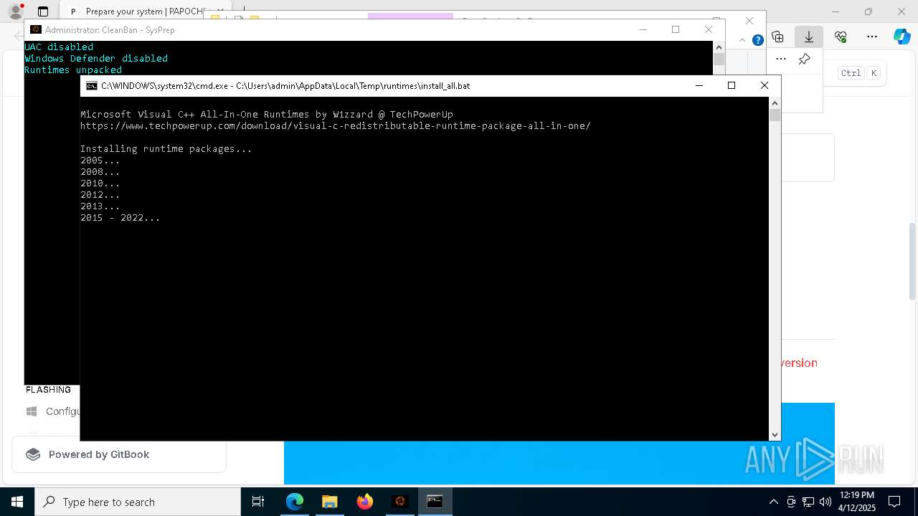
Task: Open browser essentials heart icon
Action: pos(841,37)
